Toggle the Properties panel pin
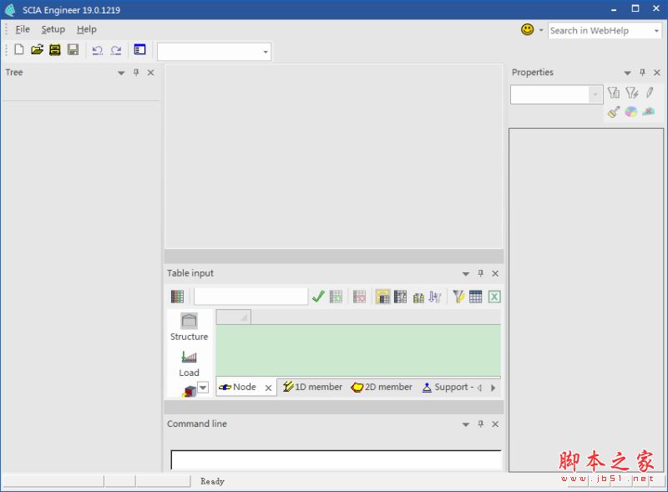Screen dimensions: 668x492 [x=642, y=73]
